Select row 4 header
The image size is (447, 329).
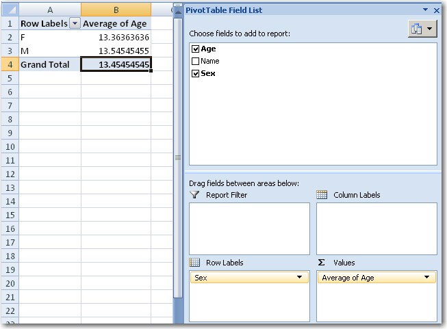pos(9,64)
